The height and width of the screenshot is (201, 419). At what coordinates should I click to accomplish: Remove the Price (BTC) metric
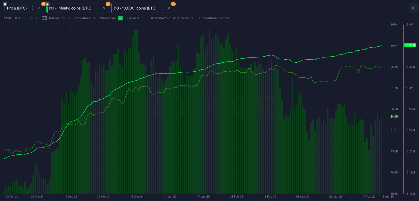click(x=39, y=8)
